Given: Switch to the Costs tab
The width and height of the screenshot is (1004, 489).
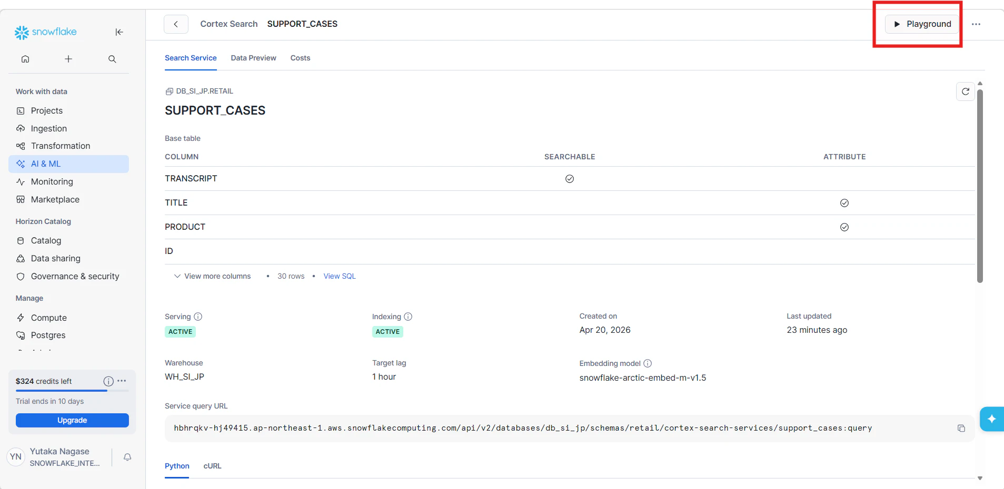Looking at the screenshot, I should (300, 58).
